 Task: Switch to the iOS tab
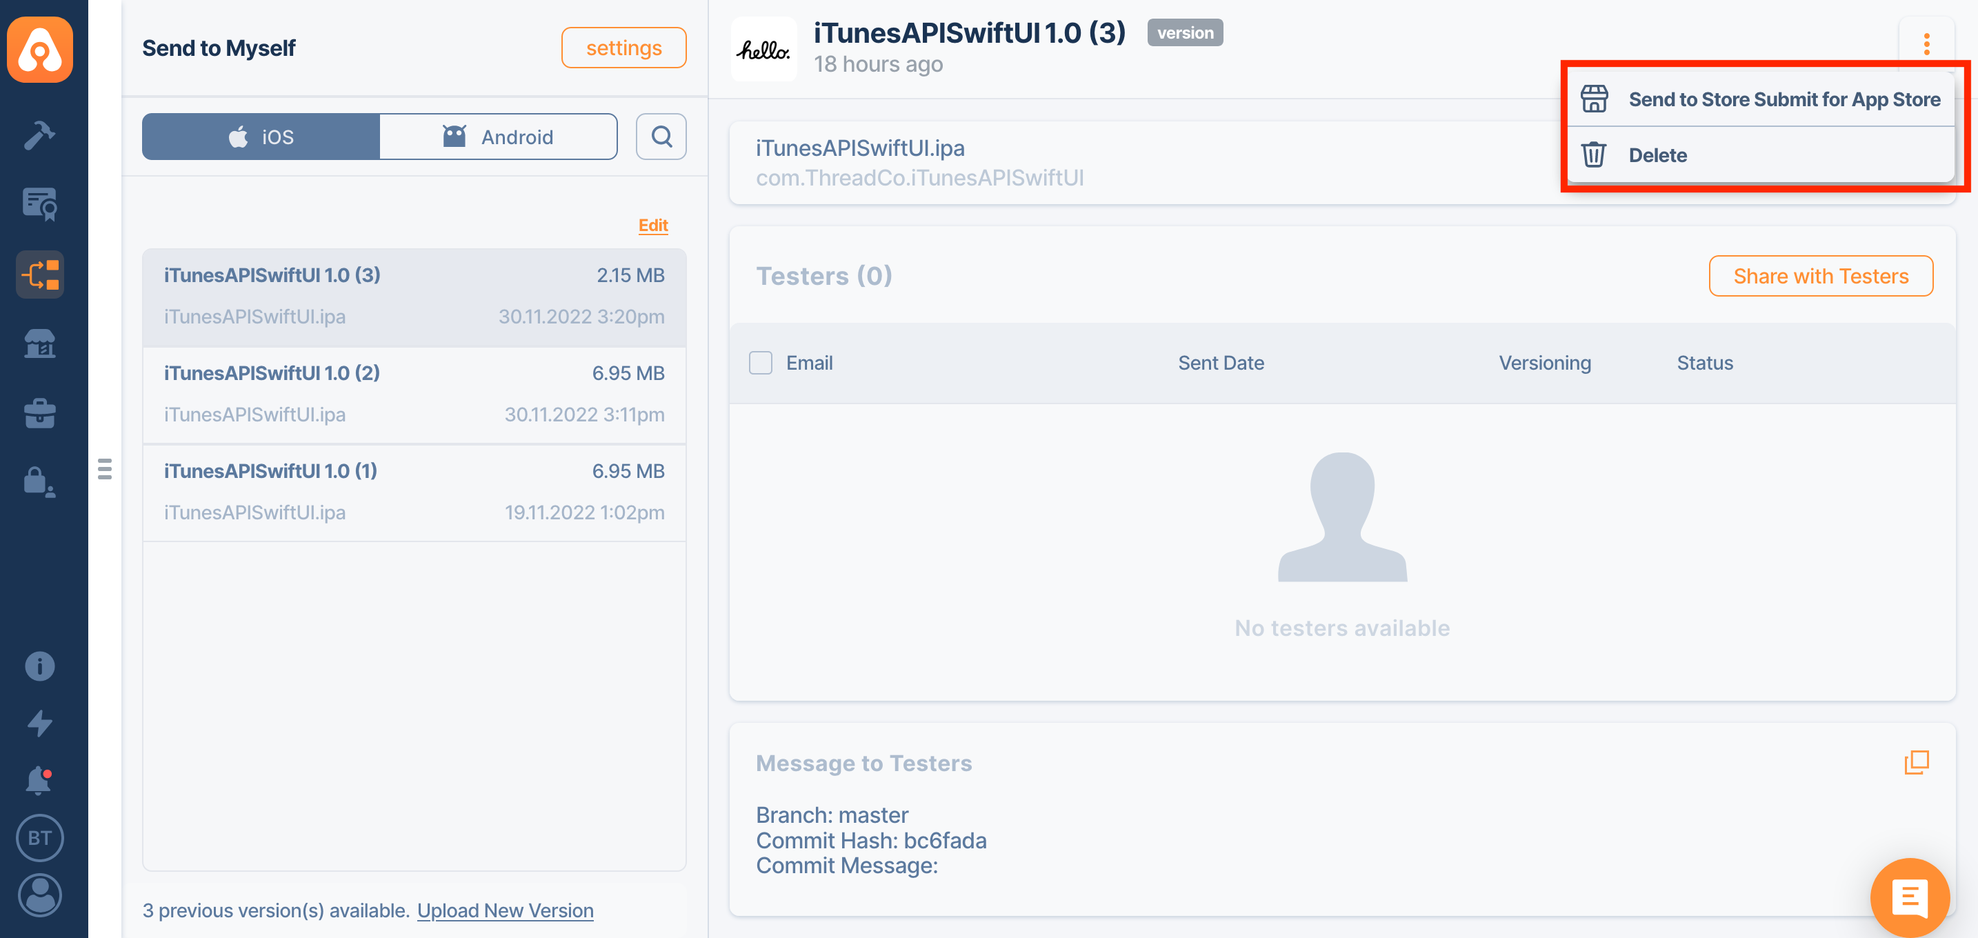click(x=261, y=137)
